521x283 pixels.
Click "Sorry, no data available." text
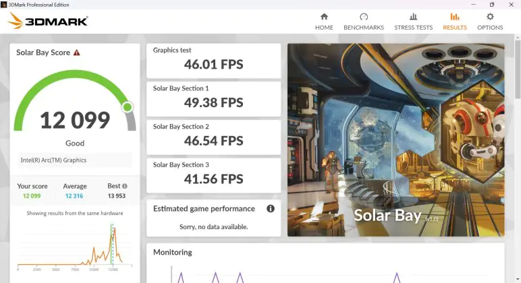coord(214,226)
